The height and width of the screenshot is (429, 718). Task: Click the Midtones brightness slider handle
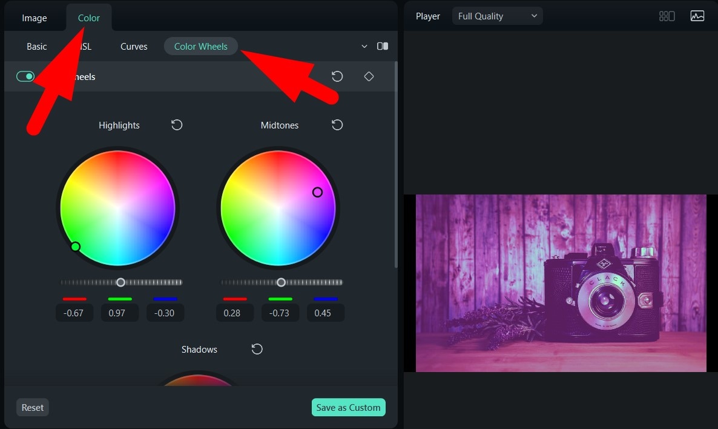281,282
